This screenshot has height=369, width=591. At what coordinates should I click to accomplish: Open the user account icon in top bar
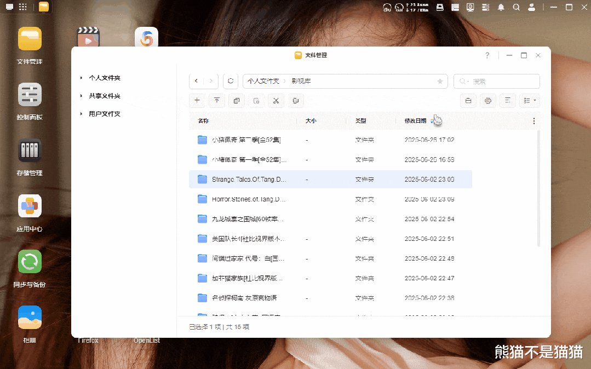(x=531, y=7)
